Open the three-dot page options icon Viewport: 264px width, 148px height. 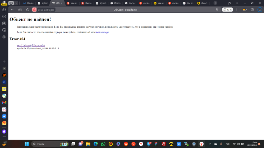pos(237,10)
